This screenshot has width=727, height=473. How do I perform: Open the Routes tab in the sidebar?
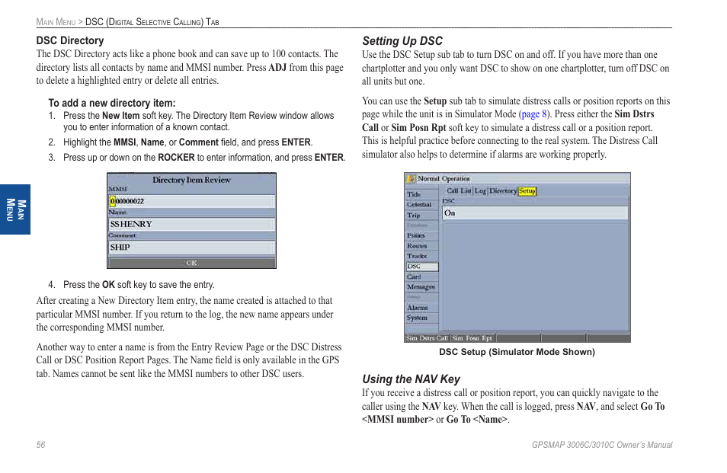pos(421,246)
